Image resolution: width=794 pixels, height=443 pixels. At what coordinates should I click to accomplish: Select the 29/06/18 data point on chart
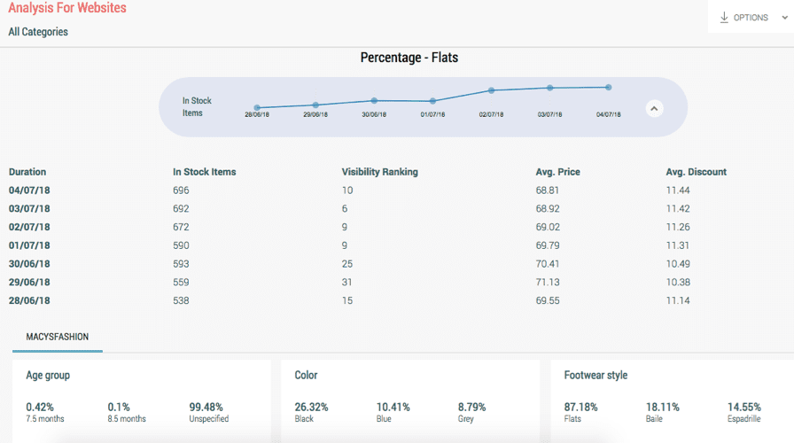coord(315,105)
